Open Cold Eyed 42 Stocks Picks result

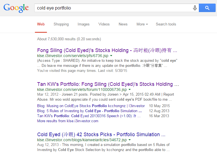pos(101,135)
